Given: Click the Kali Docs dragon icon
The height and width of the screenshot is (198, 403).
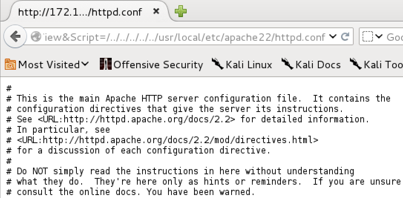Looking at the screenshot, I should (288, 64).
